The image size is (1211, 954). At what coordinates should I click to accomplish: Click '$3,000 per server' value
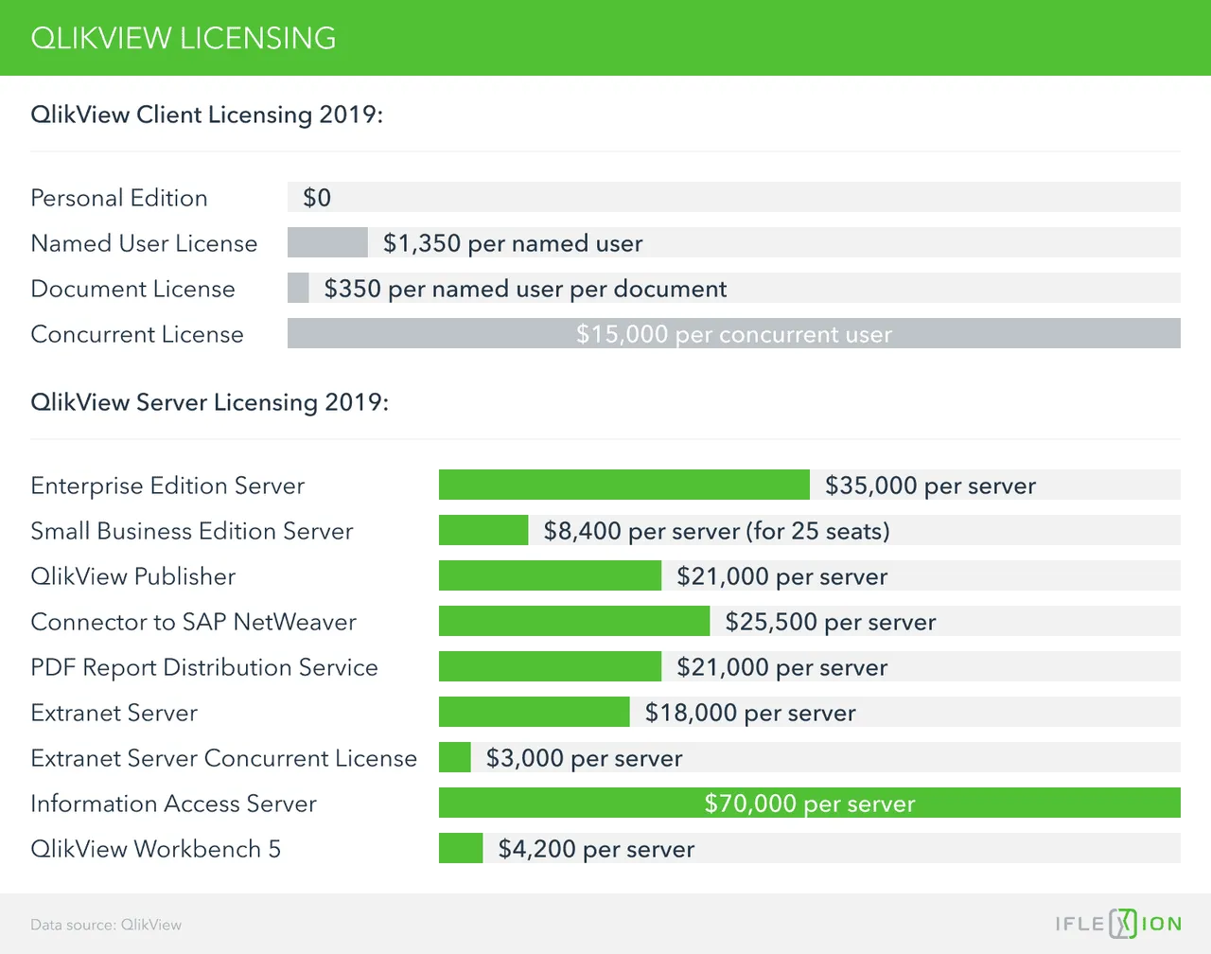click(584, 758)
